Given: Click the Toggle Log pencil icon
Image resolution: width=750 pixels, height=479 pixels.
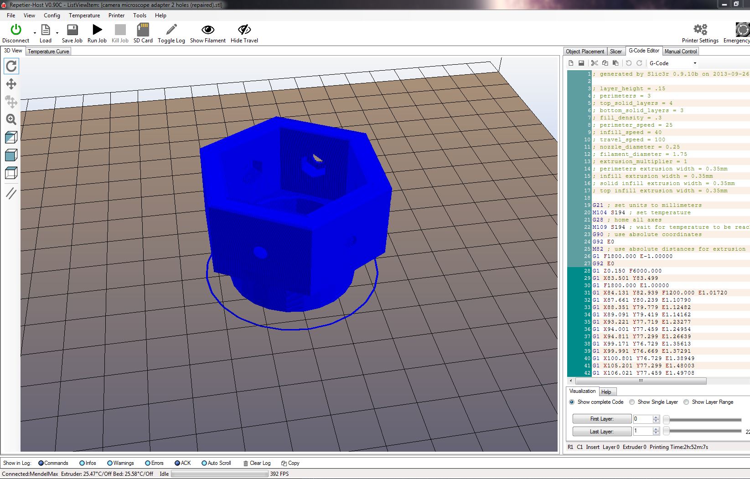Looking at the screenshot, I should click(x=171, y=30).
